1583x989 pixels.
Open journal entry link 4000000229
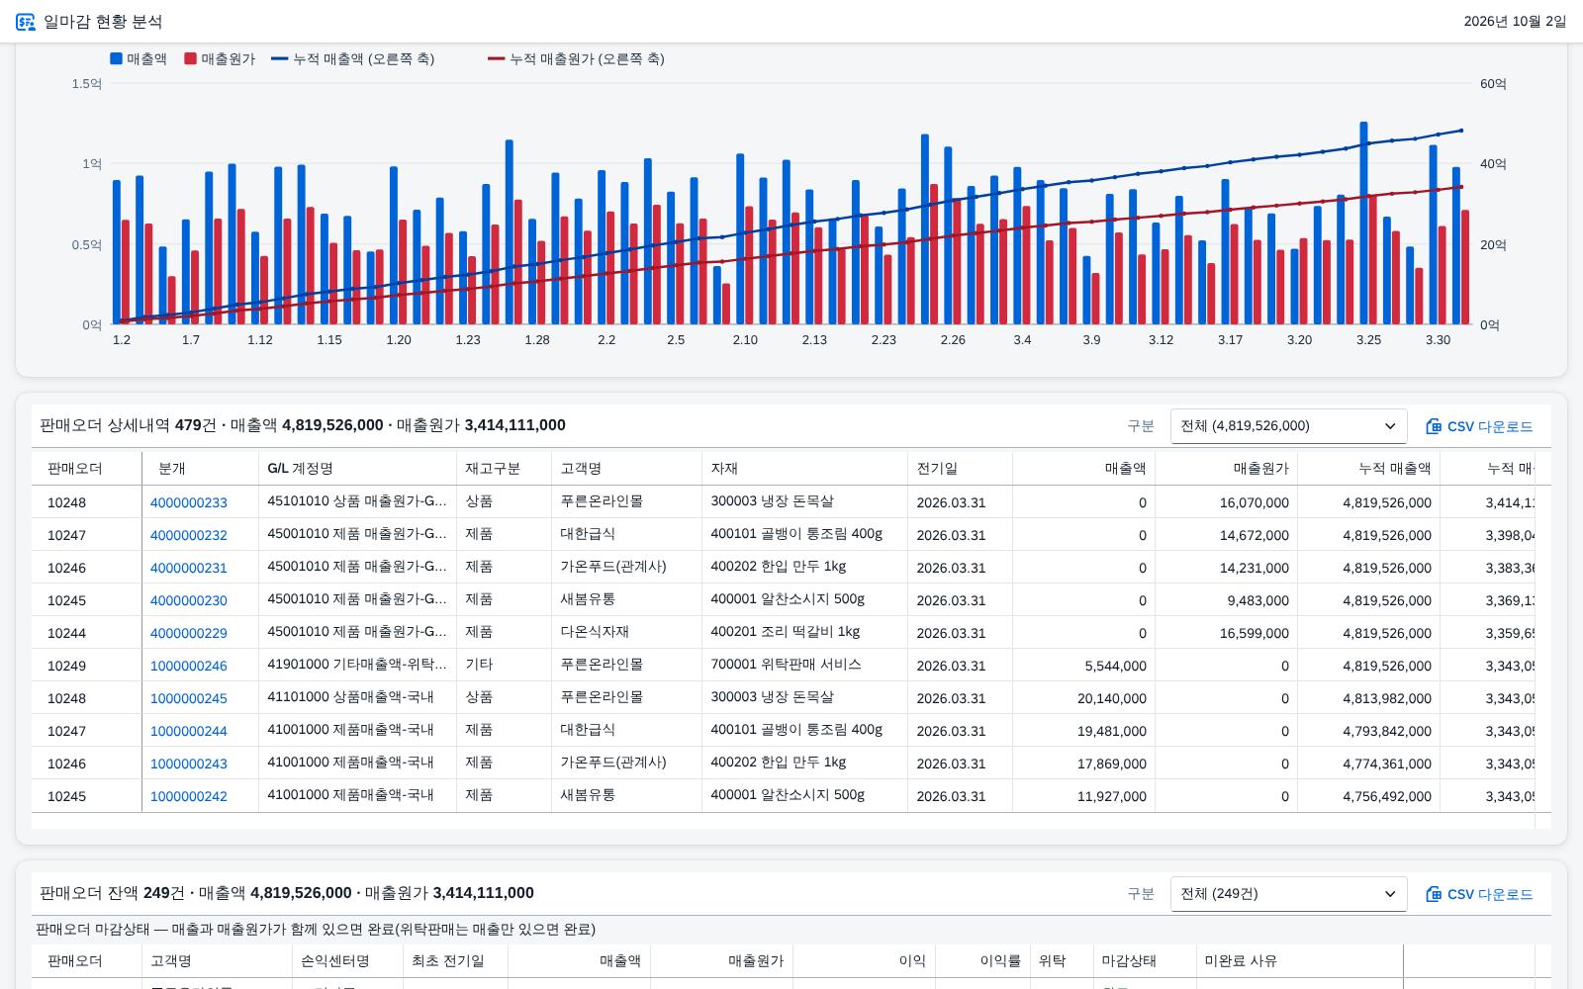click(189, 633)
